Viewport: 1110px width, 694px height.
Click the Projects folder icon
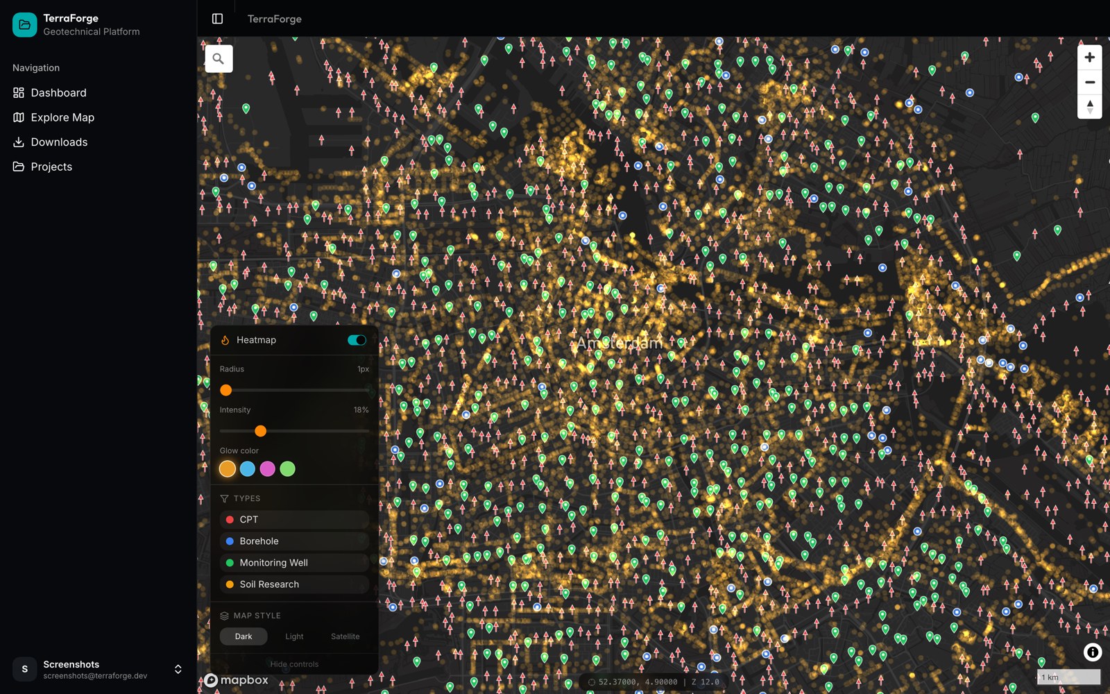19,167
